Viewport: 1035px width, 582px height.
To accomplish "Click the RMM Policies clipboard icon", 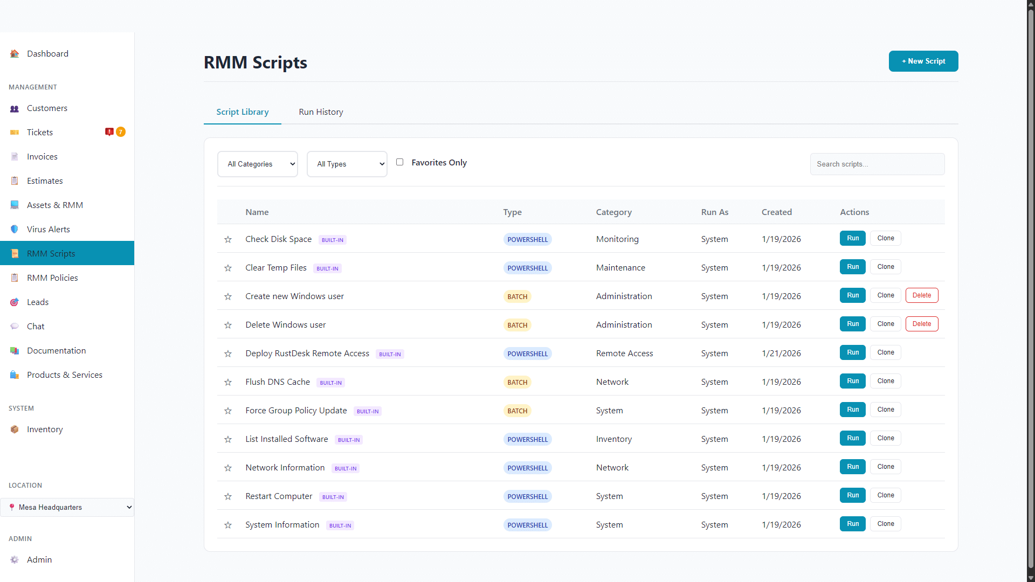I will [15, 278].
